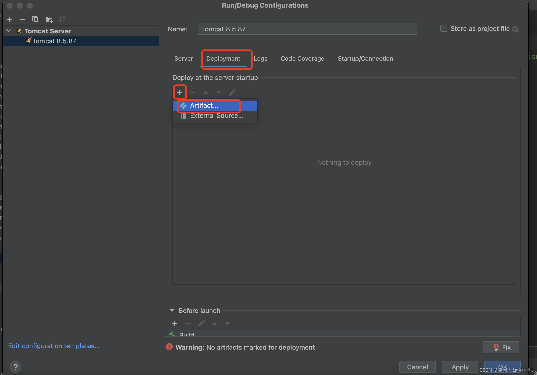Viewport: 537px width, 375px height.
Task: Open the Code Coverage tab
Action: pos(302,59)
